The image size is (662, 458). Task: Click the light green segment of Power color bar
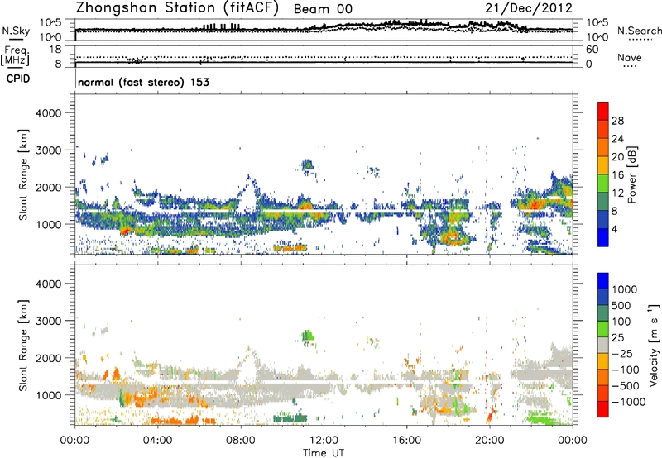pyautogui.click(x=603, y=184)
